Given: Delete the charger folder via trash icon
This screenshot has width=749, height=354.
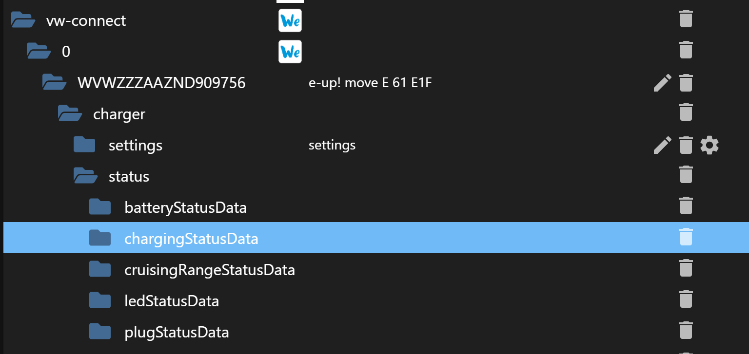Looking at the screenshot, I should (x=686, y=112).
